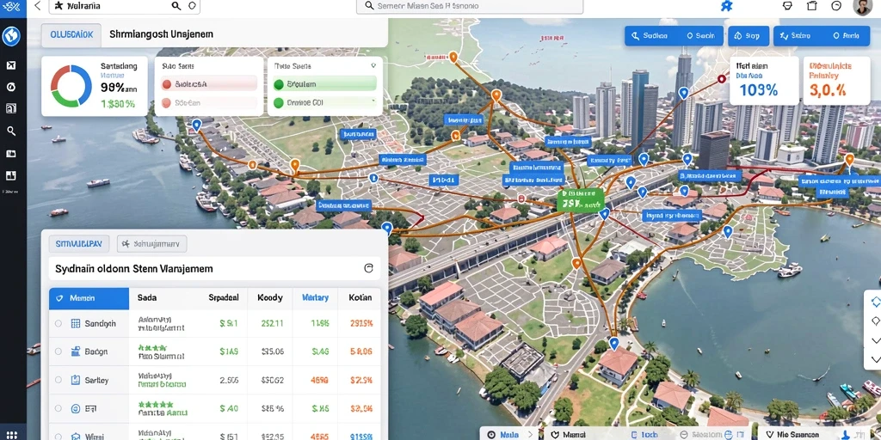Select the airplane icon in the sidebar
Image resolution: width=881 pixels, height=440 pixels.
point(10,65)
